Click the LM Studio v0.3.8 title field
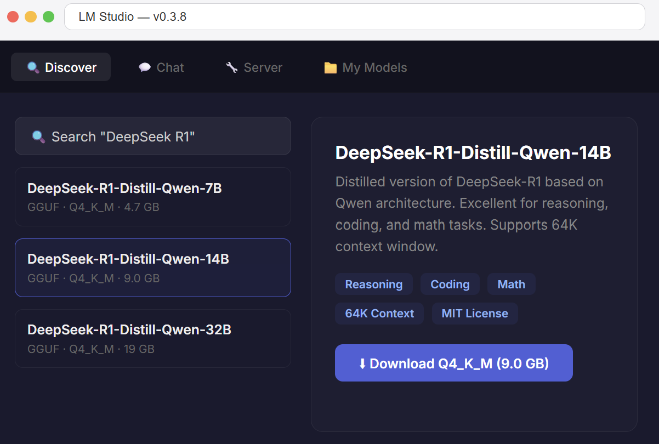Screen dimensions: 659x444 click(354, 17)
